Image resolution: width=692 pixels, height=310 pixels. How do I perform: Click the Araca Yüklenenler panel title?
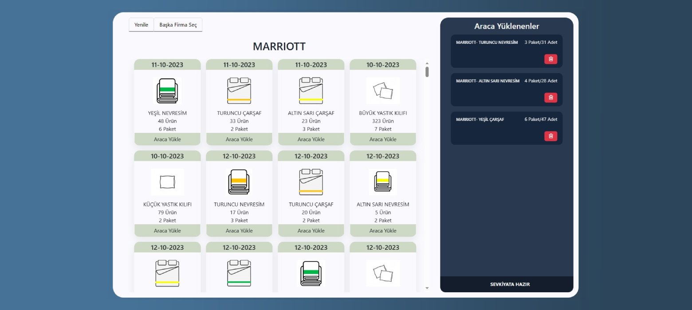click(x=507, y=26)
